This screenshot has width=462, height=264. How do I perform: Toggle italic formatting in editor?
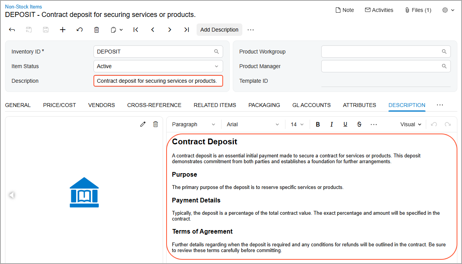click(x=332, y=124)
